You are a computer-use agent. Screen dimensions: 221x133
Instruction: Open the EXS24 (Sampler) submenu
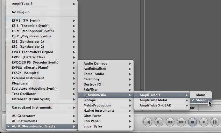coord(42,73)
